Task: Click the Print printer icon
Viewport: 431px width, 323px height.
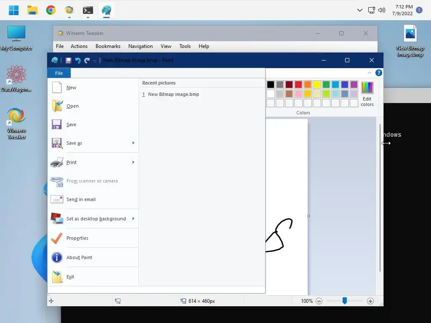Action: [x=57, y=162]
